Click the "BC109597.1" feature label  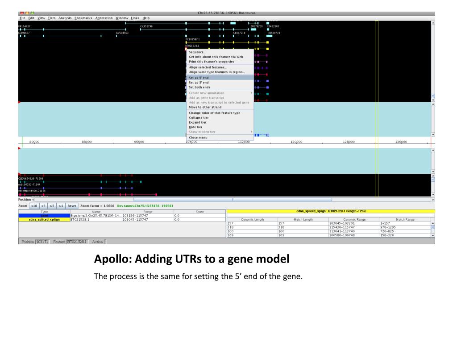pyautogui.click(x=193, y=39)
